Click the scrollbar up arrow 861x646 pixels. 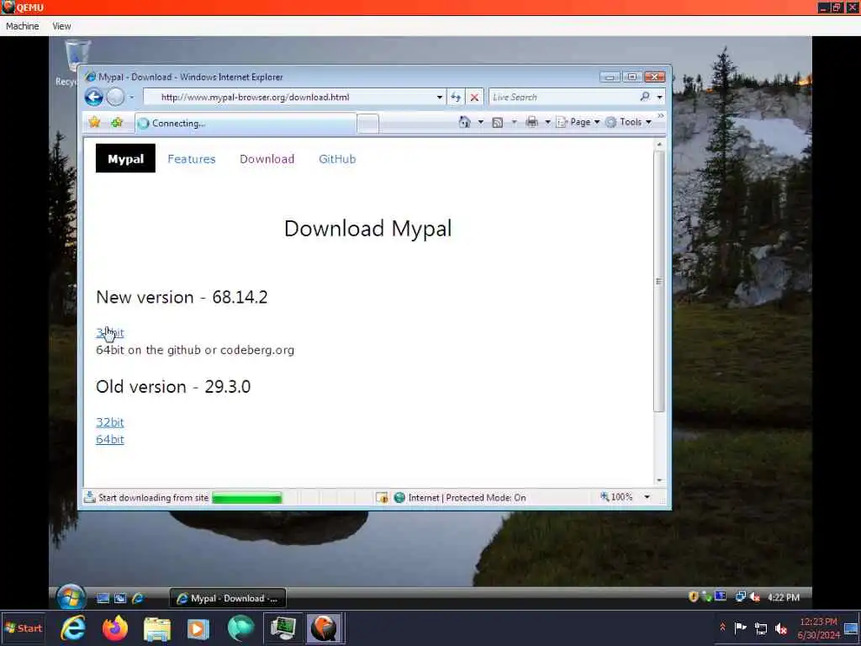[x=659, y=145]
